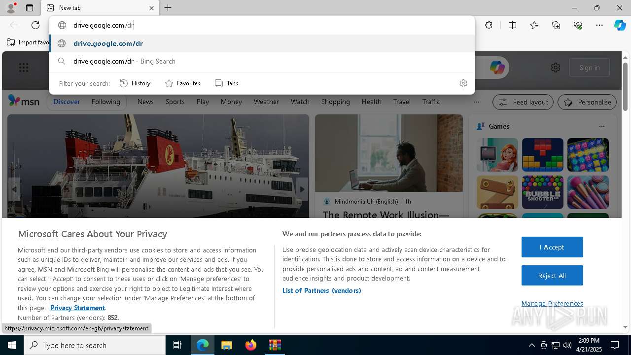
Task: Open page settings gear icon
Action: [556, 68]
